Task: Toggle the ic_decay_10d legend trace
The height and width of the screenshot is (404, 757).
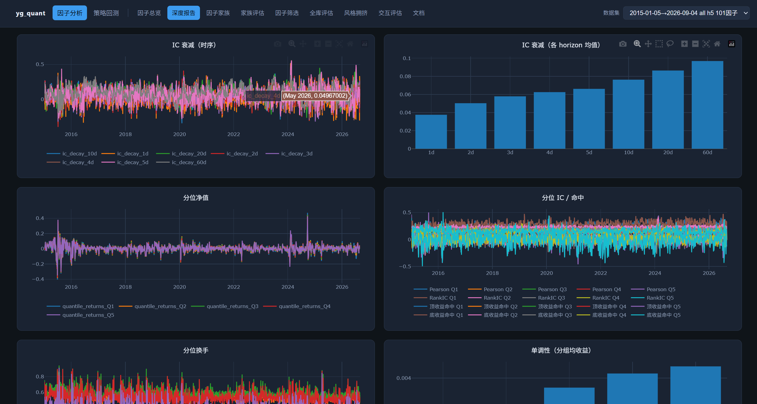Action: pyautogui.click(x=72, y=154)
